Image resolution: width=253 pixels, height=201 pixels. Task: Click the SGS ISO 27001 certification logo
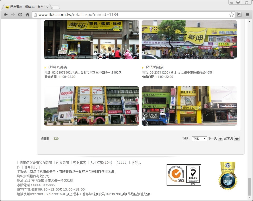pyautogui.click(x=176, y=175)
